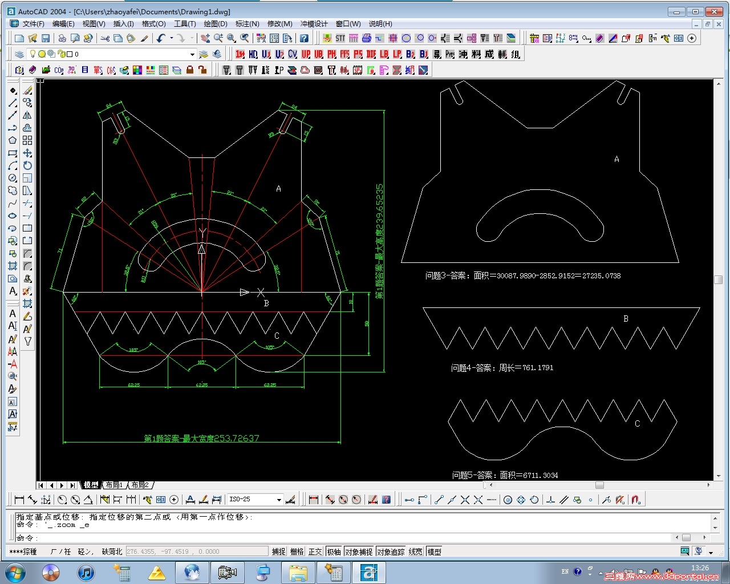Viewport: 730px width, 584px height.
Task: Select the Array modify tool
Action: 27,140
